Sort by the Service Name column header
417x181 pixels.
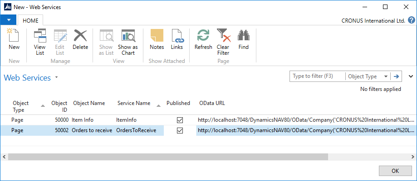point(133,103)
